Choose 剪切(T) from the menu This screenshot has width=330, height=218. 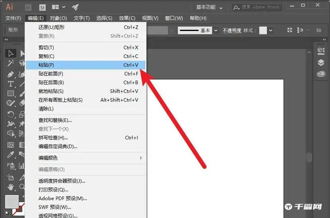[x=86, y=48]
